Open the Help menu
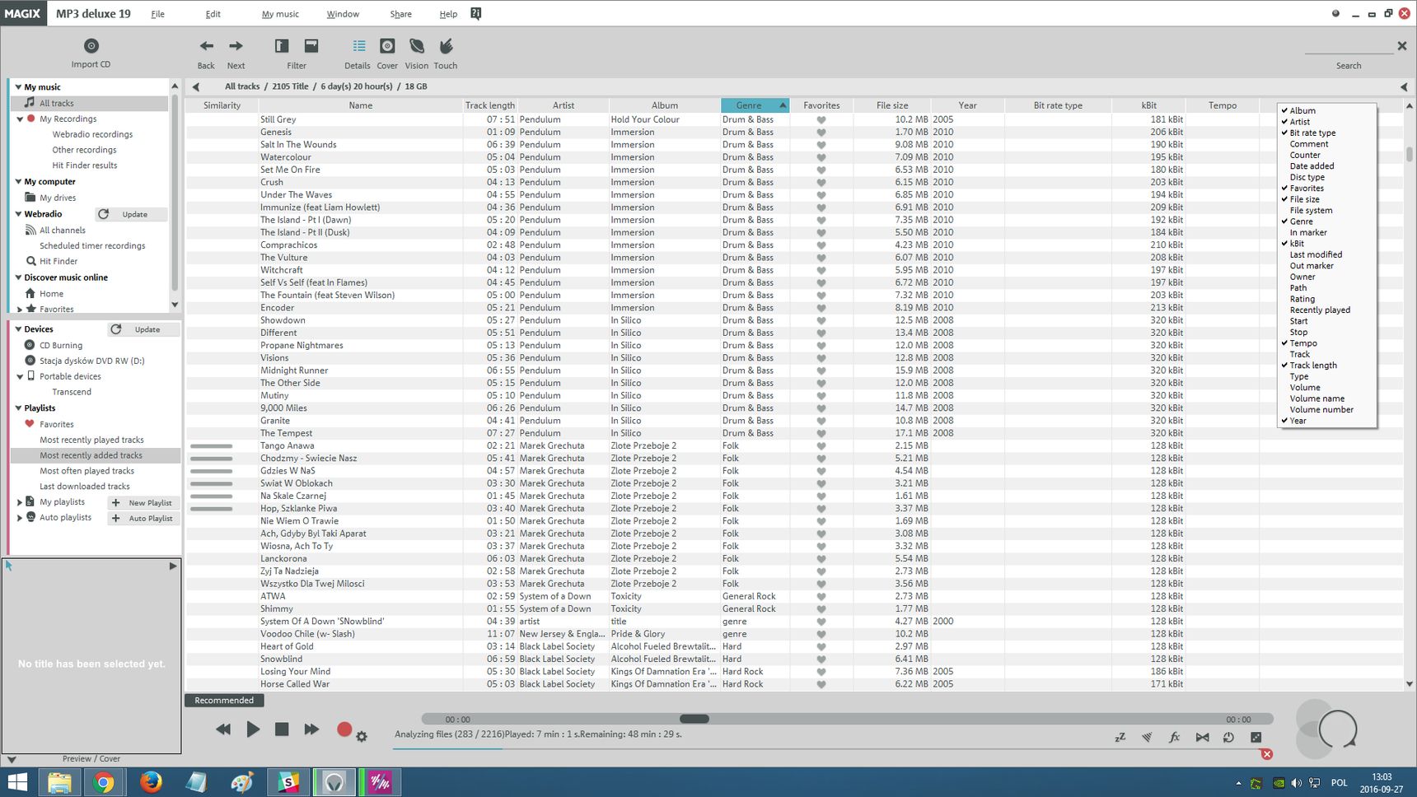The height and width of the screenshot is (797, 1417). point(448,14)
